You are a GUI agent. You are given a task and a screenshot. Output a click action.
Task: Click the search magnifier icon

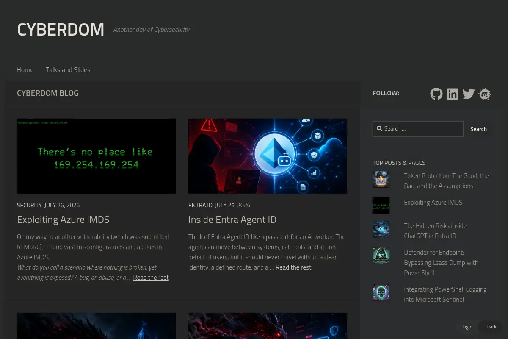point(380,129)
